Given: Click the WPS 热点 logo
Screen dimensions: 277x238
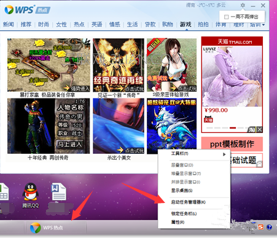Looking at the screenshot, I should click(x=28, y=10).
